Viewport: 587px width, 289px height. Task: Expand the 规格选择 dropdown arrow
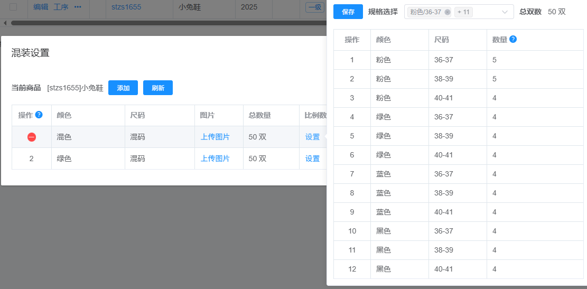tap(505, 12)
